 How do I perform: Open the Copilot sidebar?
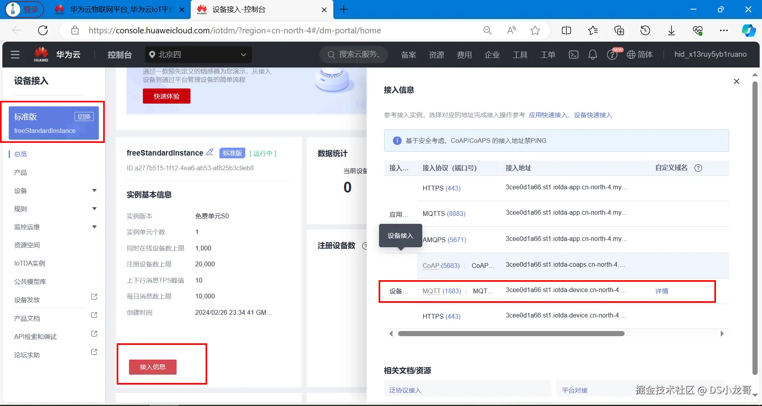coord(749,30)
